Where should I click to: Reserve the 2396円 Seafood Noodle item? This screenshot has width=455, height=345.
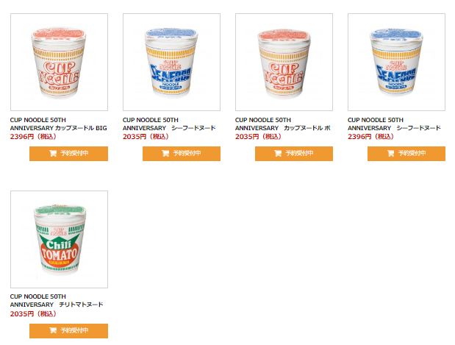click(406, 154)
